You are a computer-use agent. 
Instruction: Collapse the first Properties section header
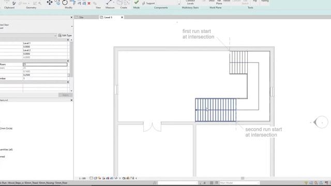68,40
